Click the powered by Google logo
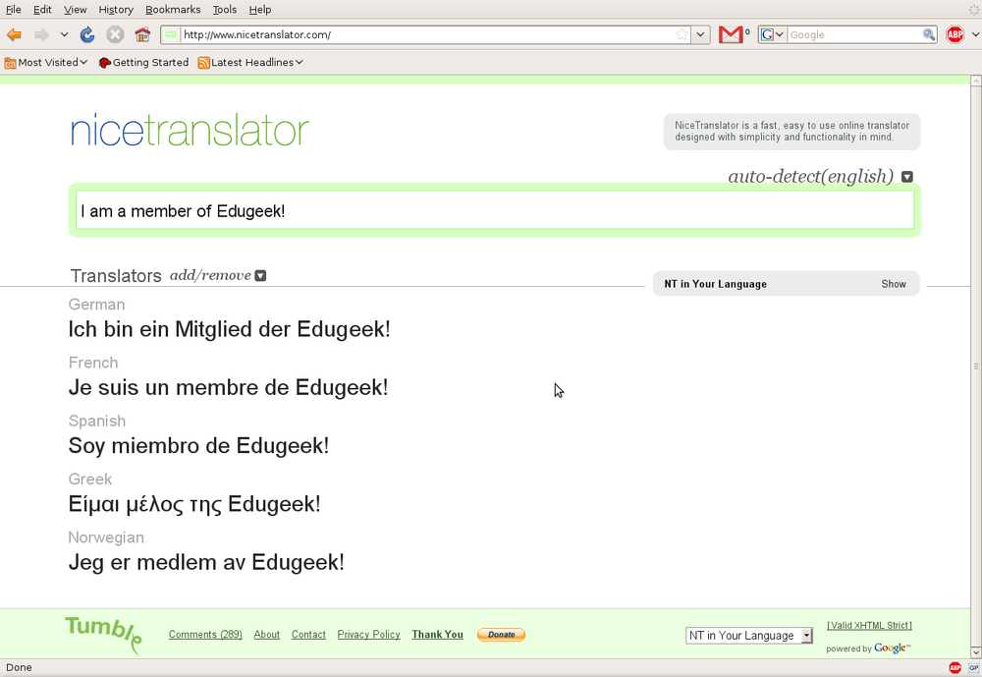Viewport: 982px width, 677px height. [x=892, y=649]
